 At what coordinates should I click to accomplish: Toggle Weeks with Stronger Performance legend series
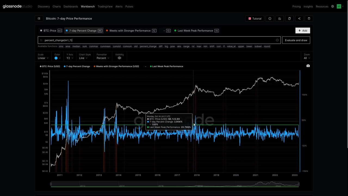pos(116,66)
